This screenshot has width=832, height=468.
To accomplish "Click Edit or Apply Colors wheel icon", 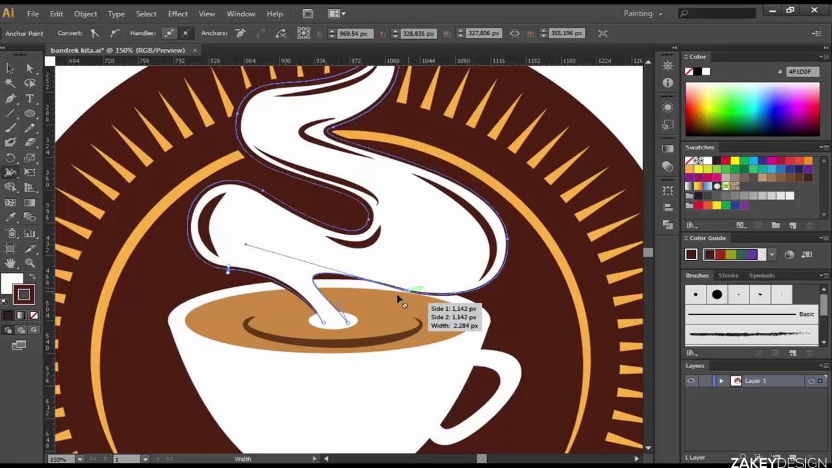I will click(x=789, y=255).
